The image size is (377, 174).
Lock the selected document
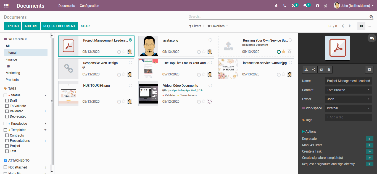click(x=329, y=70)
